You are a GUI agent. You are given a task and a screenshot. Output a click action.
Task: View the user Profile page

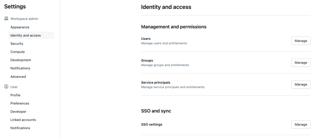[x=15, y=95]
